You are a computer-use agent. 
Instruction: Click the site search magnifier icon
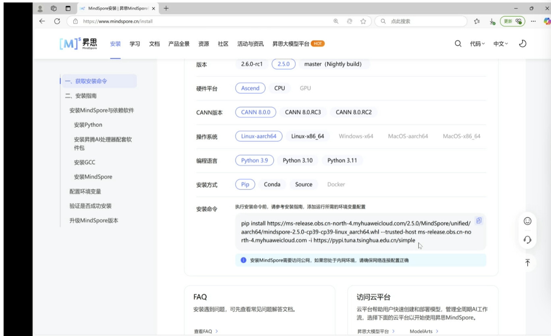click(x=458, y=44)
